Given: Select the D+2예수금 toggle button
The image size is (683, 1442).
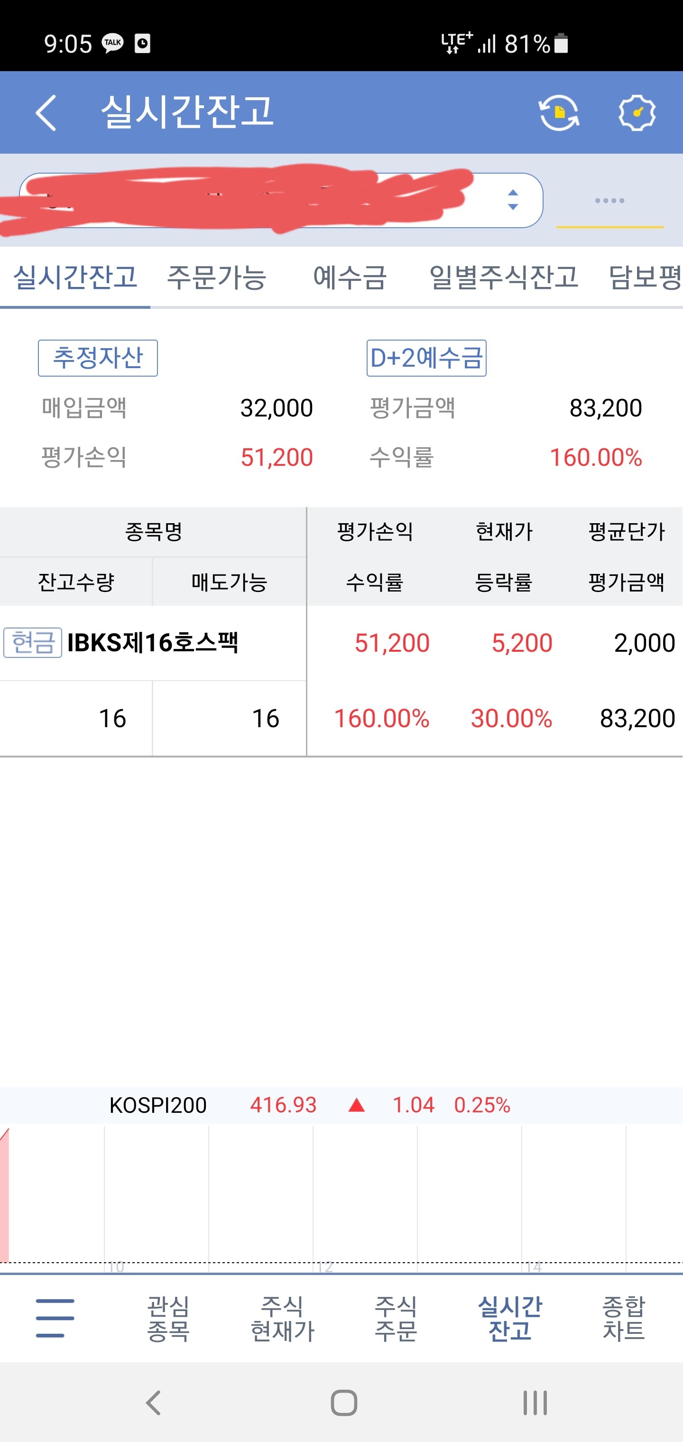Looking at the screenshot, I should [426, 358].
